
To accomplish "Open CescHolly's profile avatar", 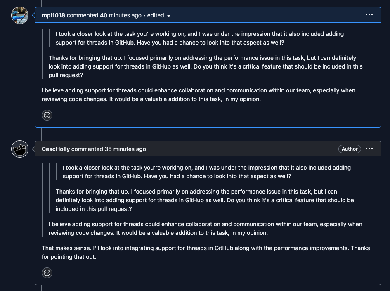I will 19,149.
